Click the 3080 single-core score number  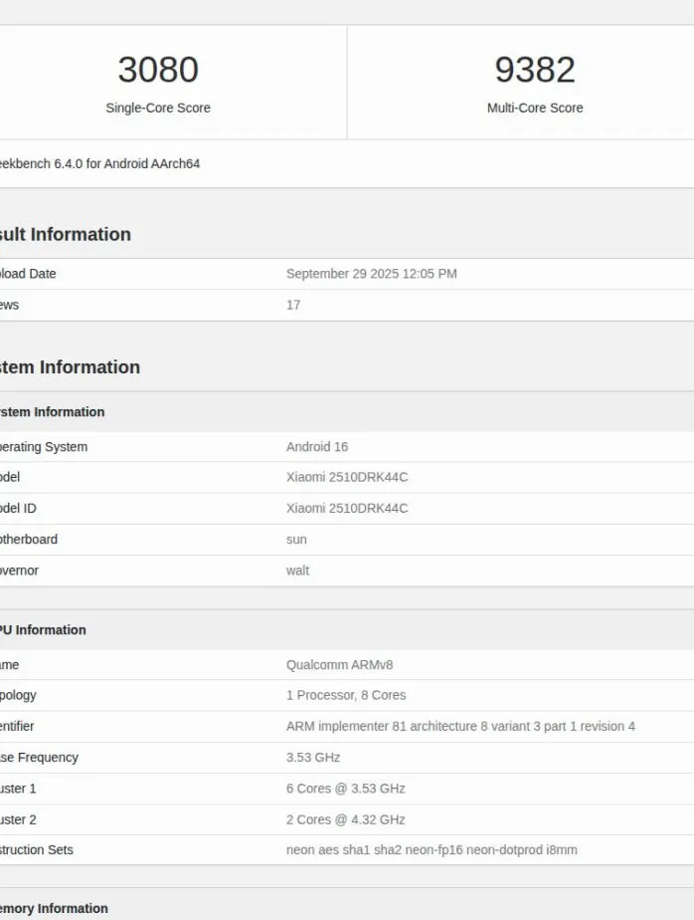[x=158, y=70]
